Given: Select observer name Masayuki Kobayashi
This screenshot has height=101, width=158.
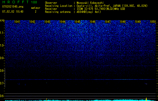Looking at the screenshot, I should [90, 3].
